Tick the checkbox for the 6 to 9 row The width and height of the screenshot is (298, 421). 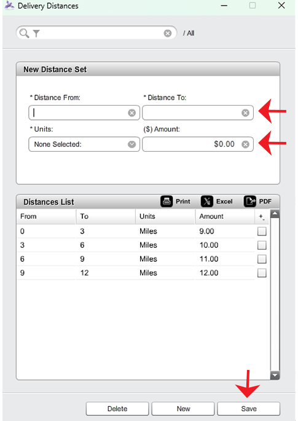(262, 259)
